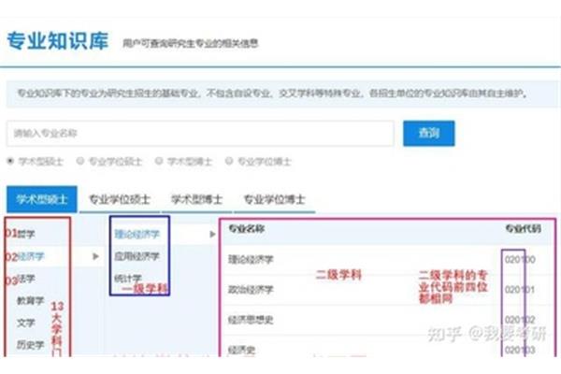561x374 pixels.
Task: Select 经济学 in the discipline list
Action: (x=31, y=256)
